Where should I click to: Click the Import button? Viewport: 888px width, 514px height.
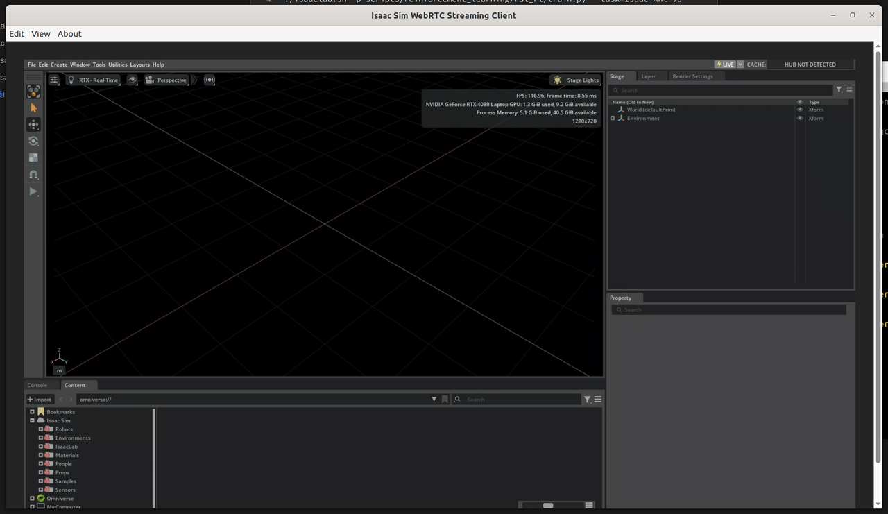(40, 399)
